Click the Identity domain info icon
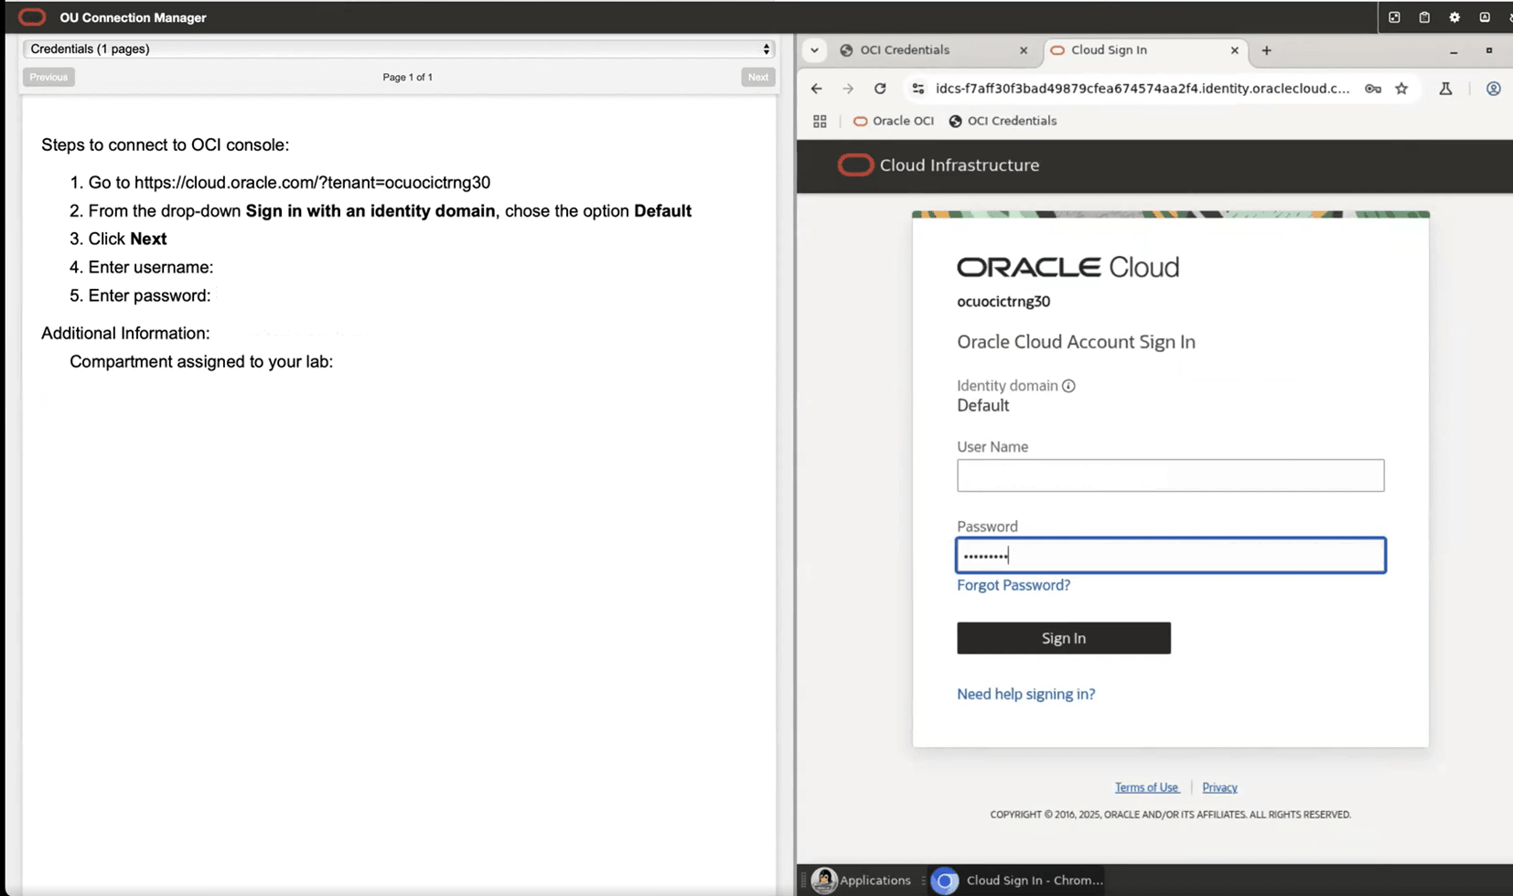The image size is (1513, 896). pyautogui.click(x=1068, y=386)
